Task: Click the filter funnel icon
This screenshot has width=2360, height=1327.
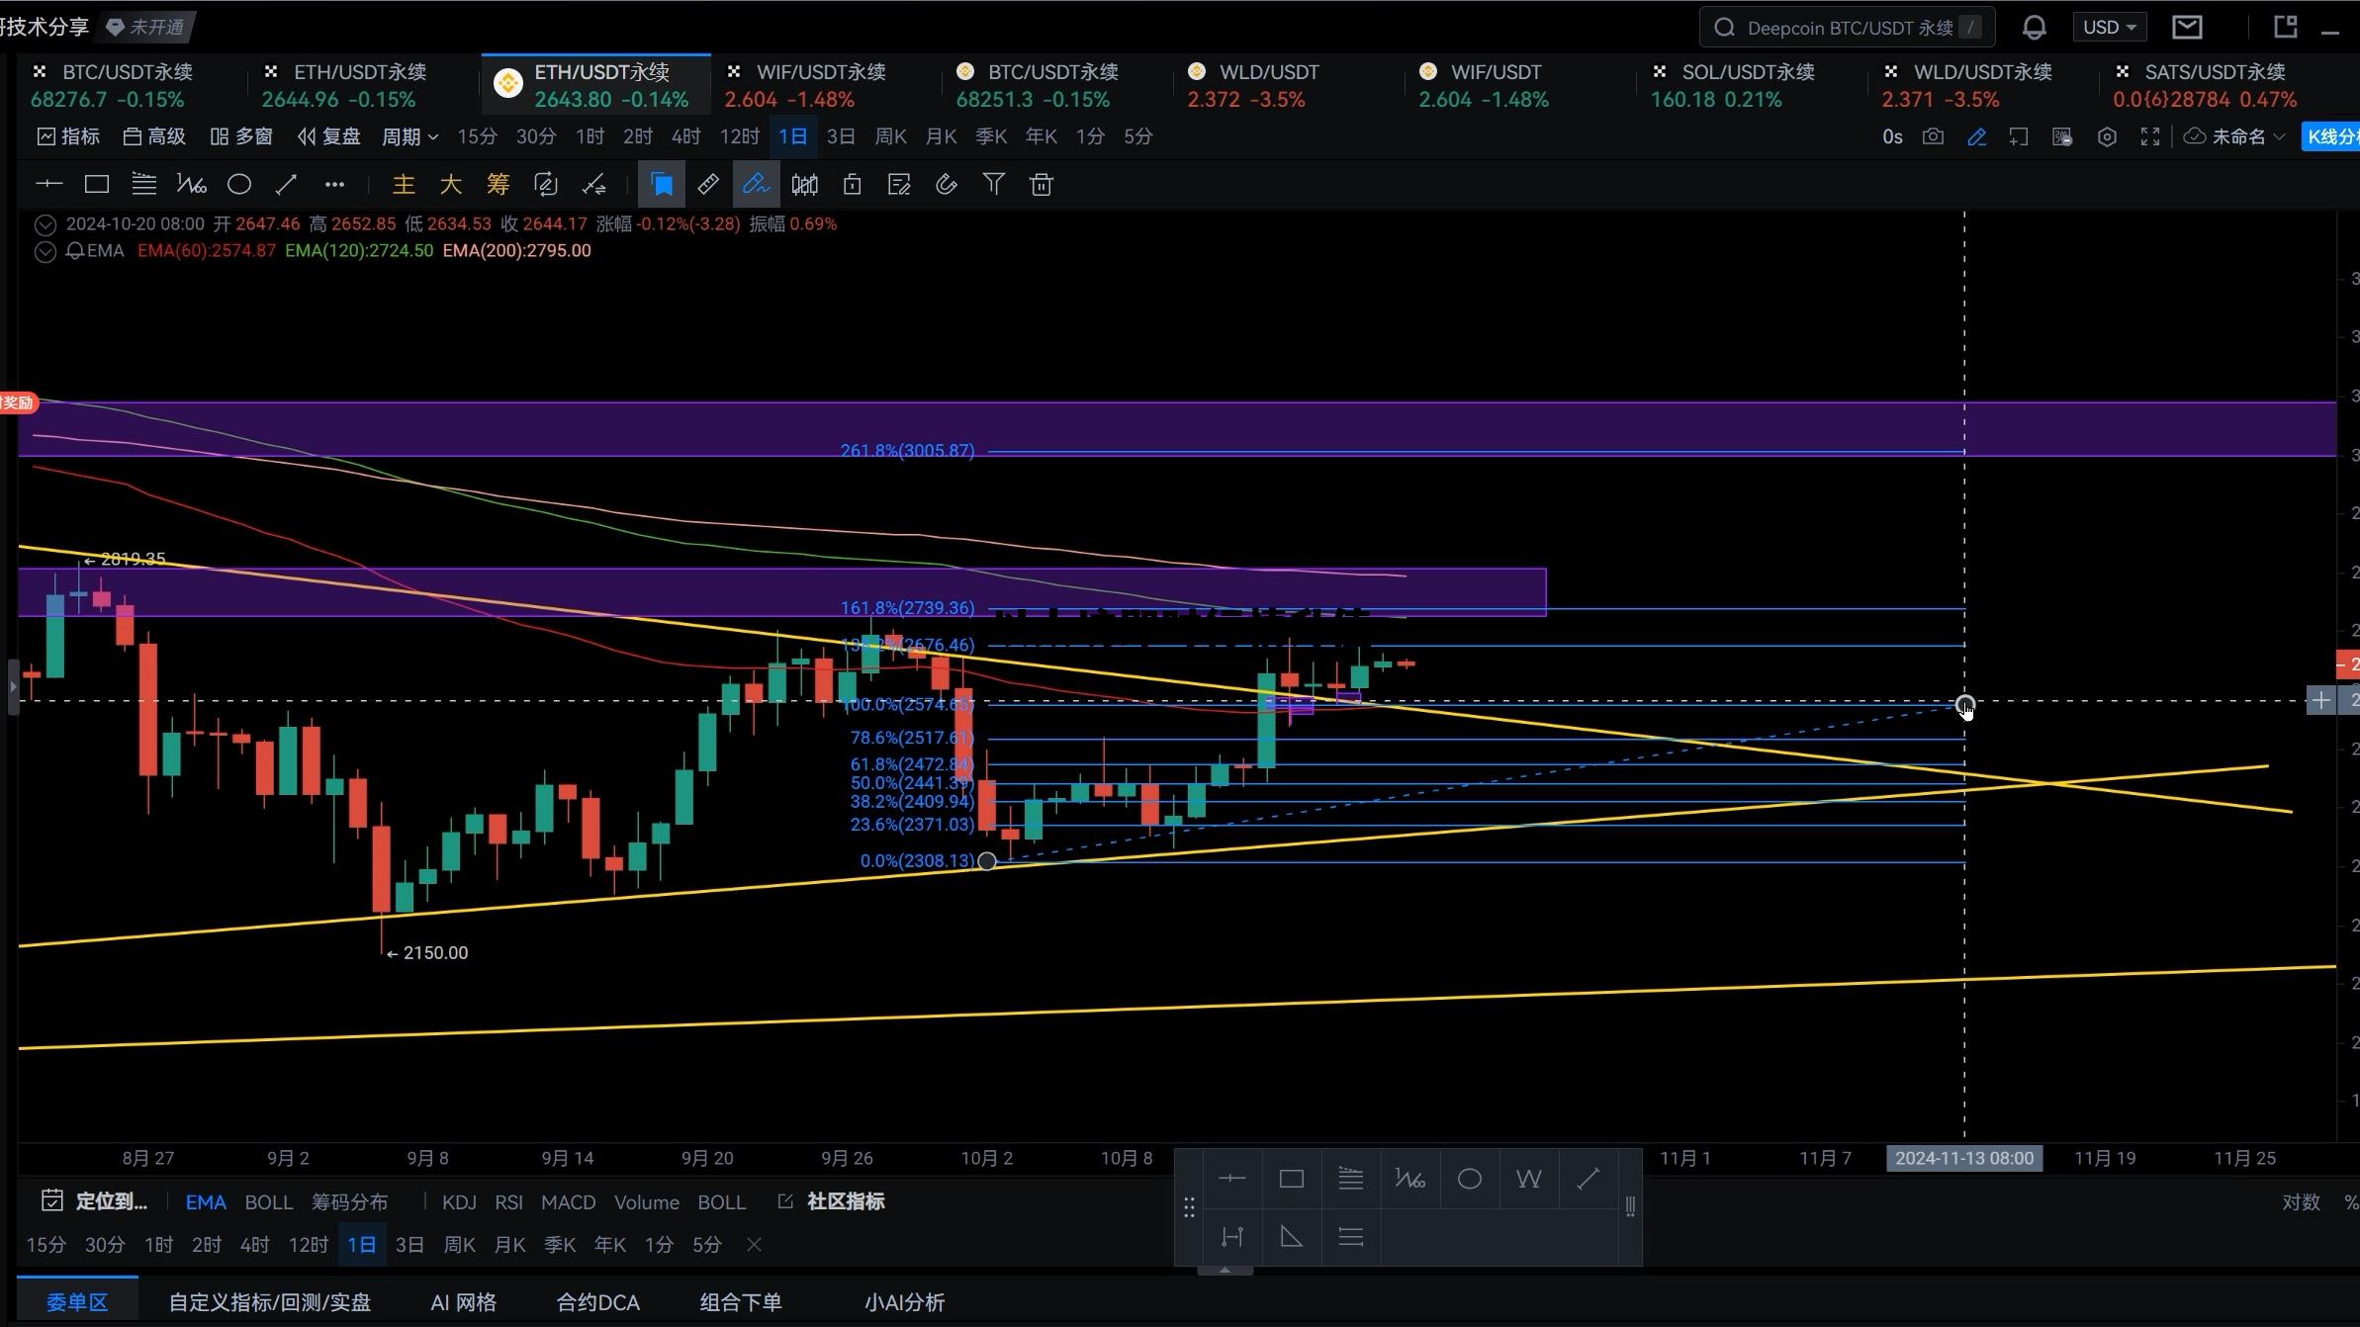Action: point(993,184)
